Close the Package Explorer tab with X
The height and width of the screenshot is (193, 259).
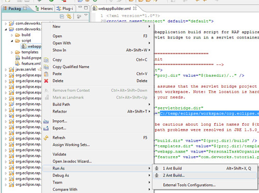click(25, 8)
